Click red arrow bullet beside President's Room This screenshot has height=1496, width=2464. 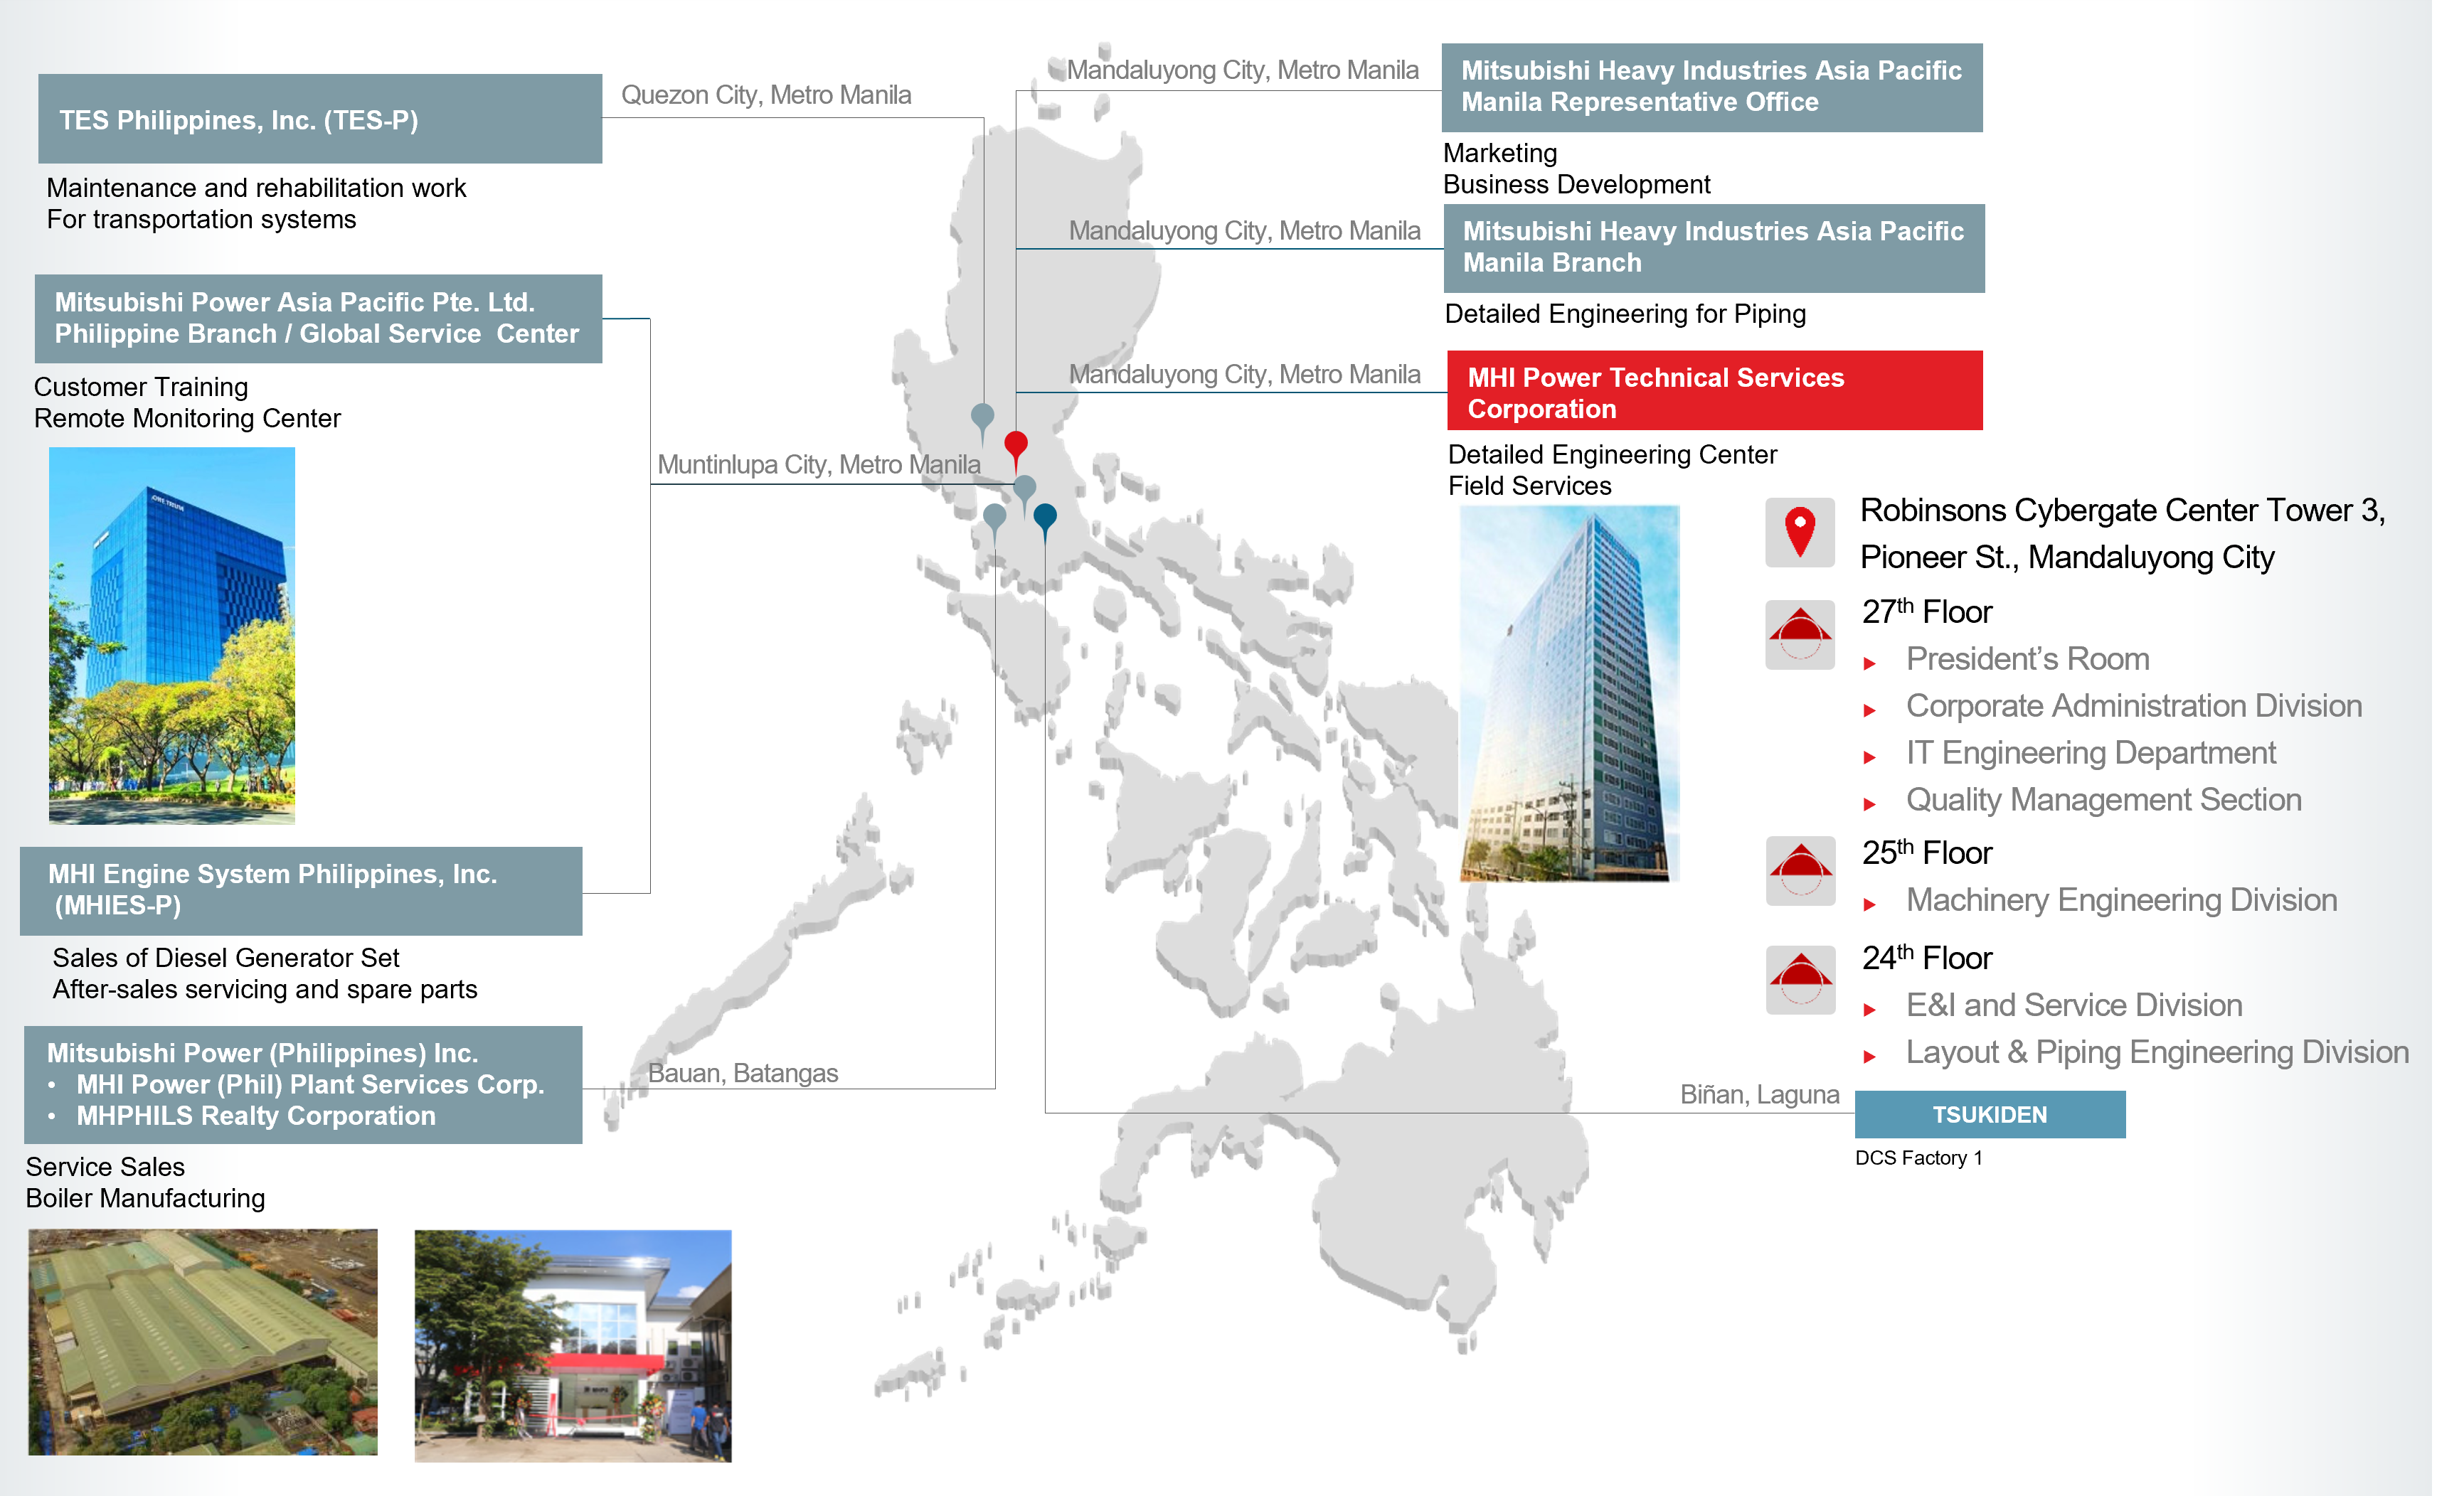pyautogui.click(x=1869, y=663)
